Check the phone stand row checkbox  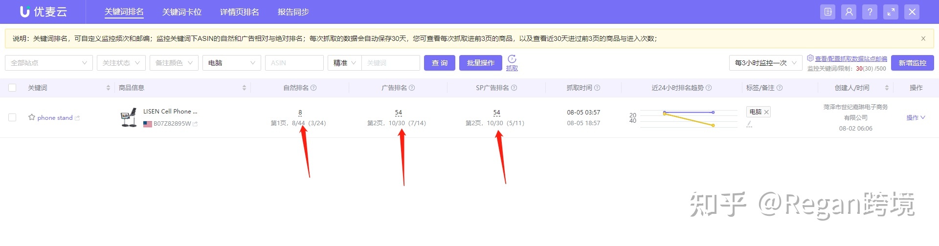(13, 117)
